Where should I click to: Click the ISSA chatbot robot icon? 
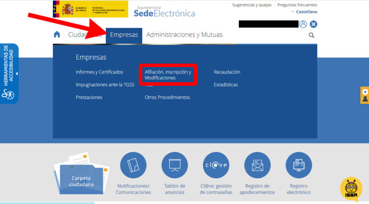[351, 189]
